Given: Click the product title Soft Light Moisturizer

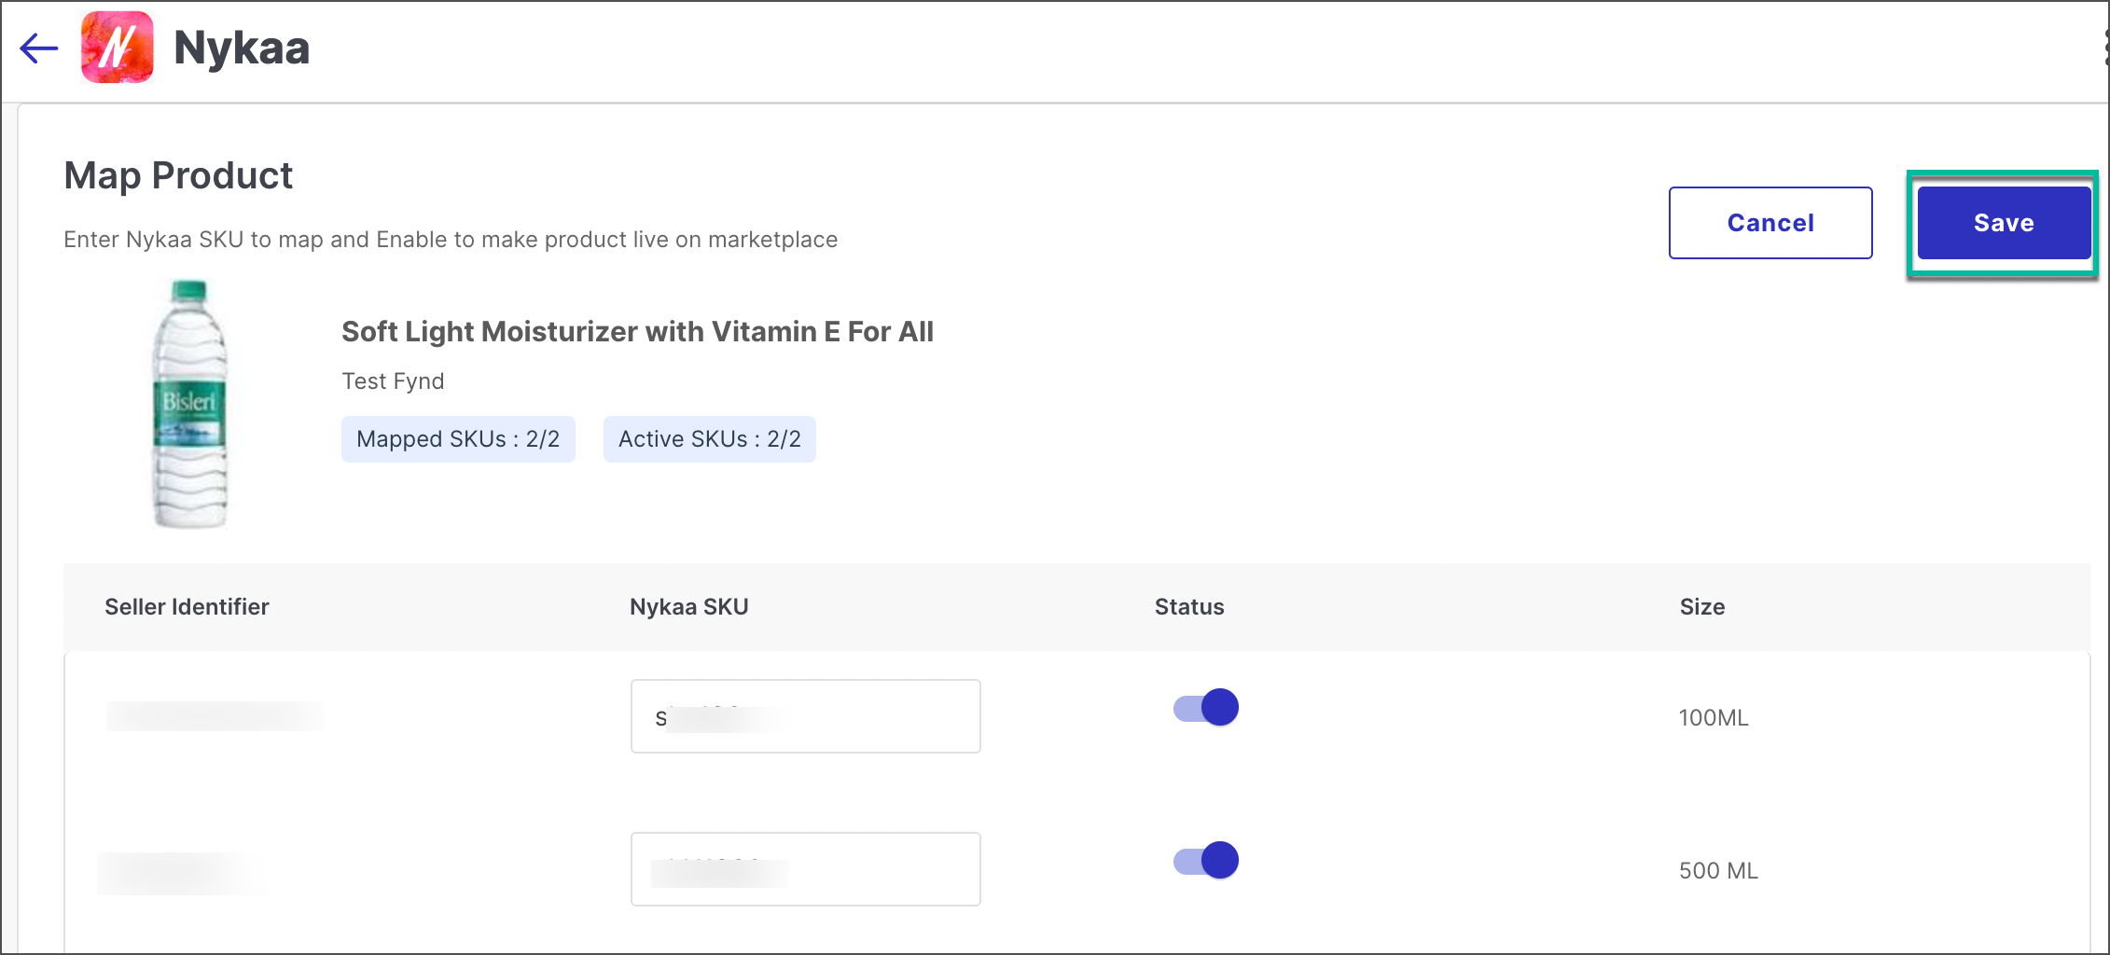Looking at the screenshot, I should tap(637, 331).
